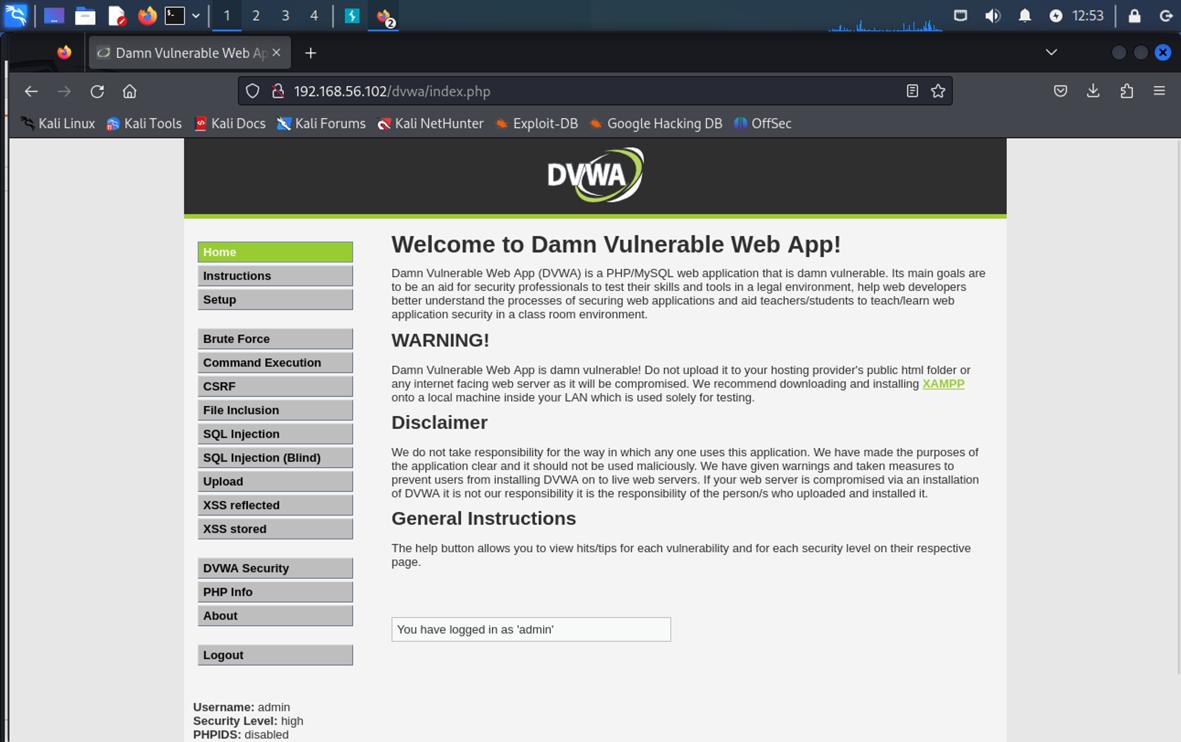Image resolution: width=1181 pixels, height=742 pixels.
Task: Switch to workspace 3
Action: [285, 16]
